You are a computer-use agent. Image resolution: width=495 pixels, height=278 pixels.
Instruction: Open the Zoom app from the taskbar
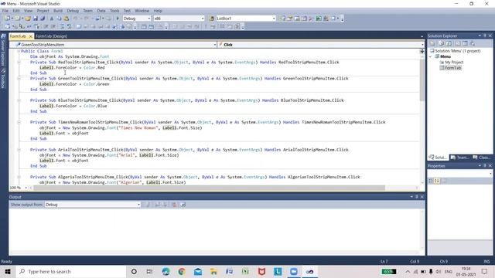coord(294,271)
